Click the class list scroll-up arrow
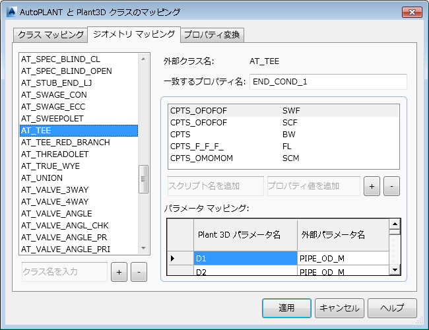 143,59
